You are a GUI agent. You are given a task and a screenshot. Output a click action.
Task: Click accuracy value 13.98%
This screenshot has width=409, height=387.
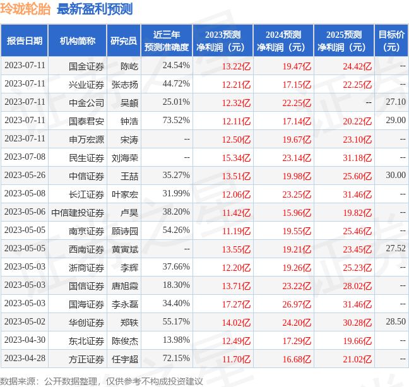coord(176,340)
